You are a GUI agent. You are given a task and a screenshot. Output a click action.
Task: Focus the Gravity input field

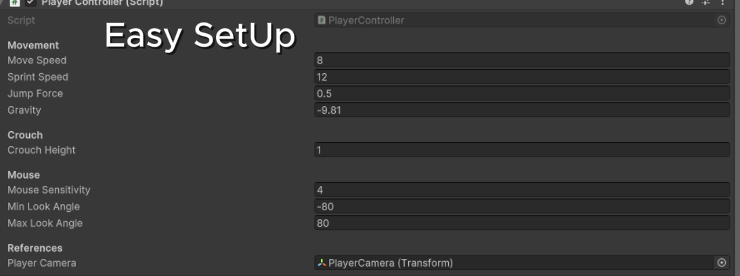coord(521,110)
